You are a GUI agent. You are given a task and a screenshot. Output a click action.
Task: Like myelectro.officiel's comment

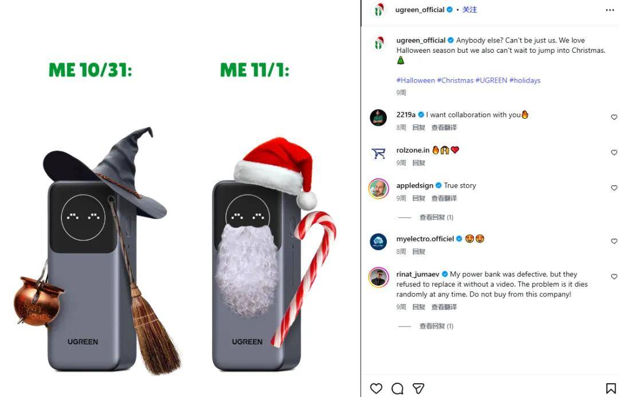[614, 242]
